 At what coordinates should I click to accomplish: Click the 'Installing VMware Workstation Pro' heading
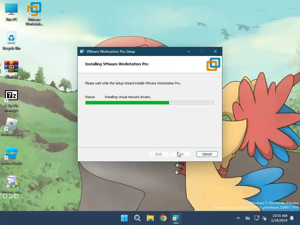click(x=117, y=64)
